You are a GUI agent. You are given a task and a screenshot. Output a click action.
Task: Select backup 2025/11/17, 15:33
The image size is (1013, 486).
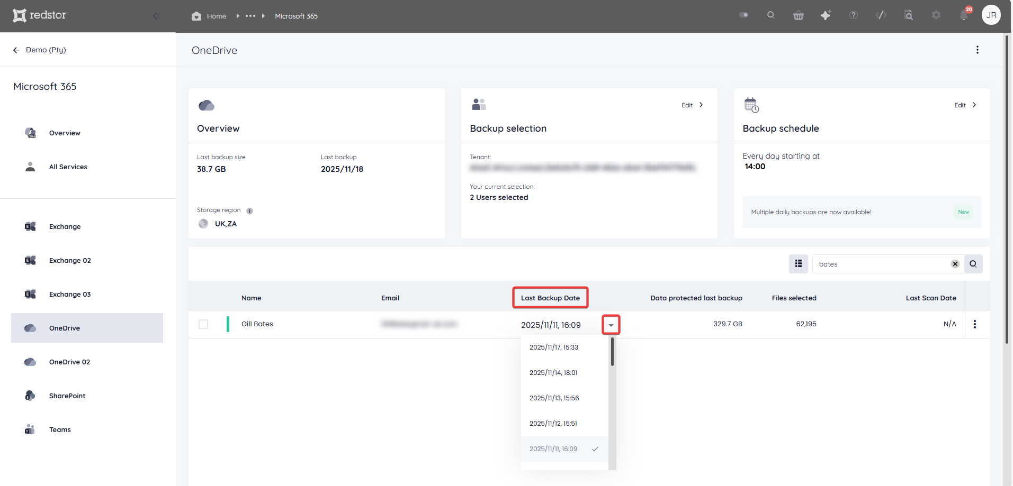[564, 347]
